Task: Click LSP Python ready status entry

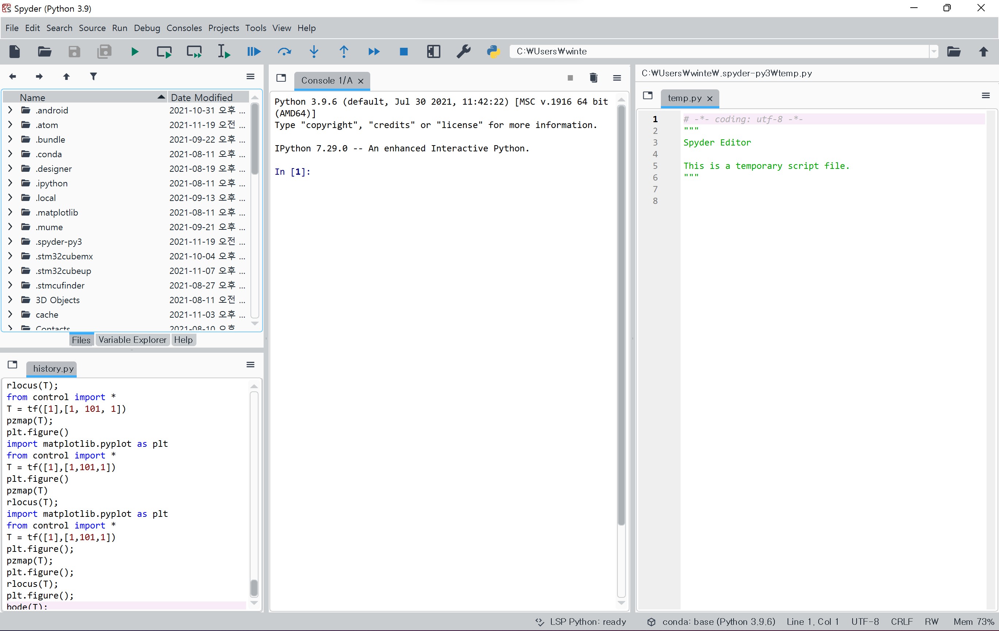Action: coord(581,622)
